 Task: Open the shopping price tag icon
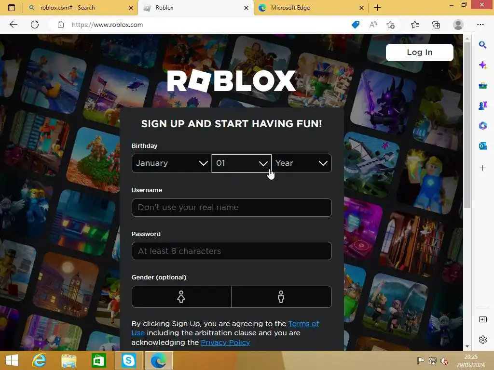(x=356, y=25)
